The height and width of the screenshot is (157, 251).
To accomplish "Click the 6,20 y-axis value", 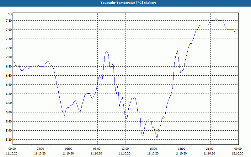I will (9, 94).
